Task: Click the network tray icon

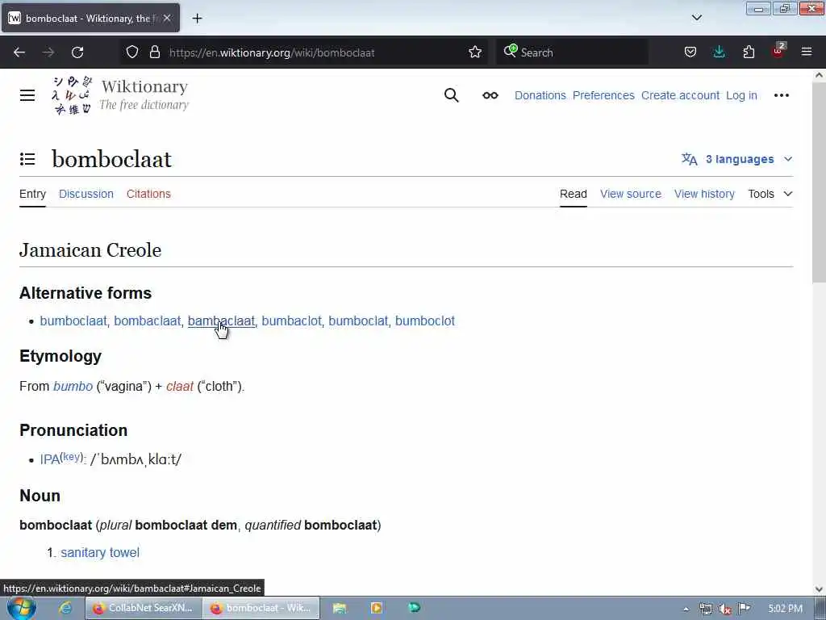Action: point(705,609)
